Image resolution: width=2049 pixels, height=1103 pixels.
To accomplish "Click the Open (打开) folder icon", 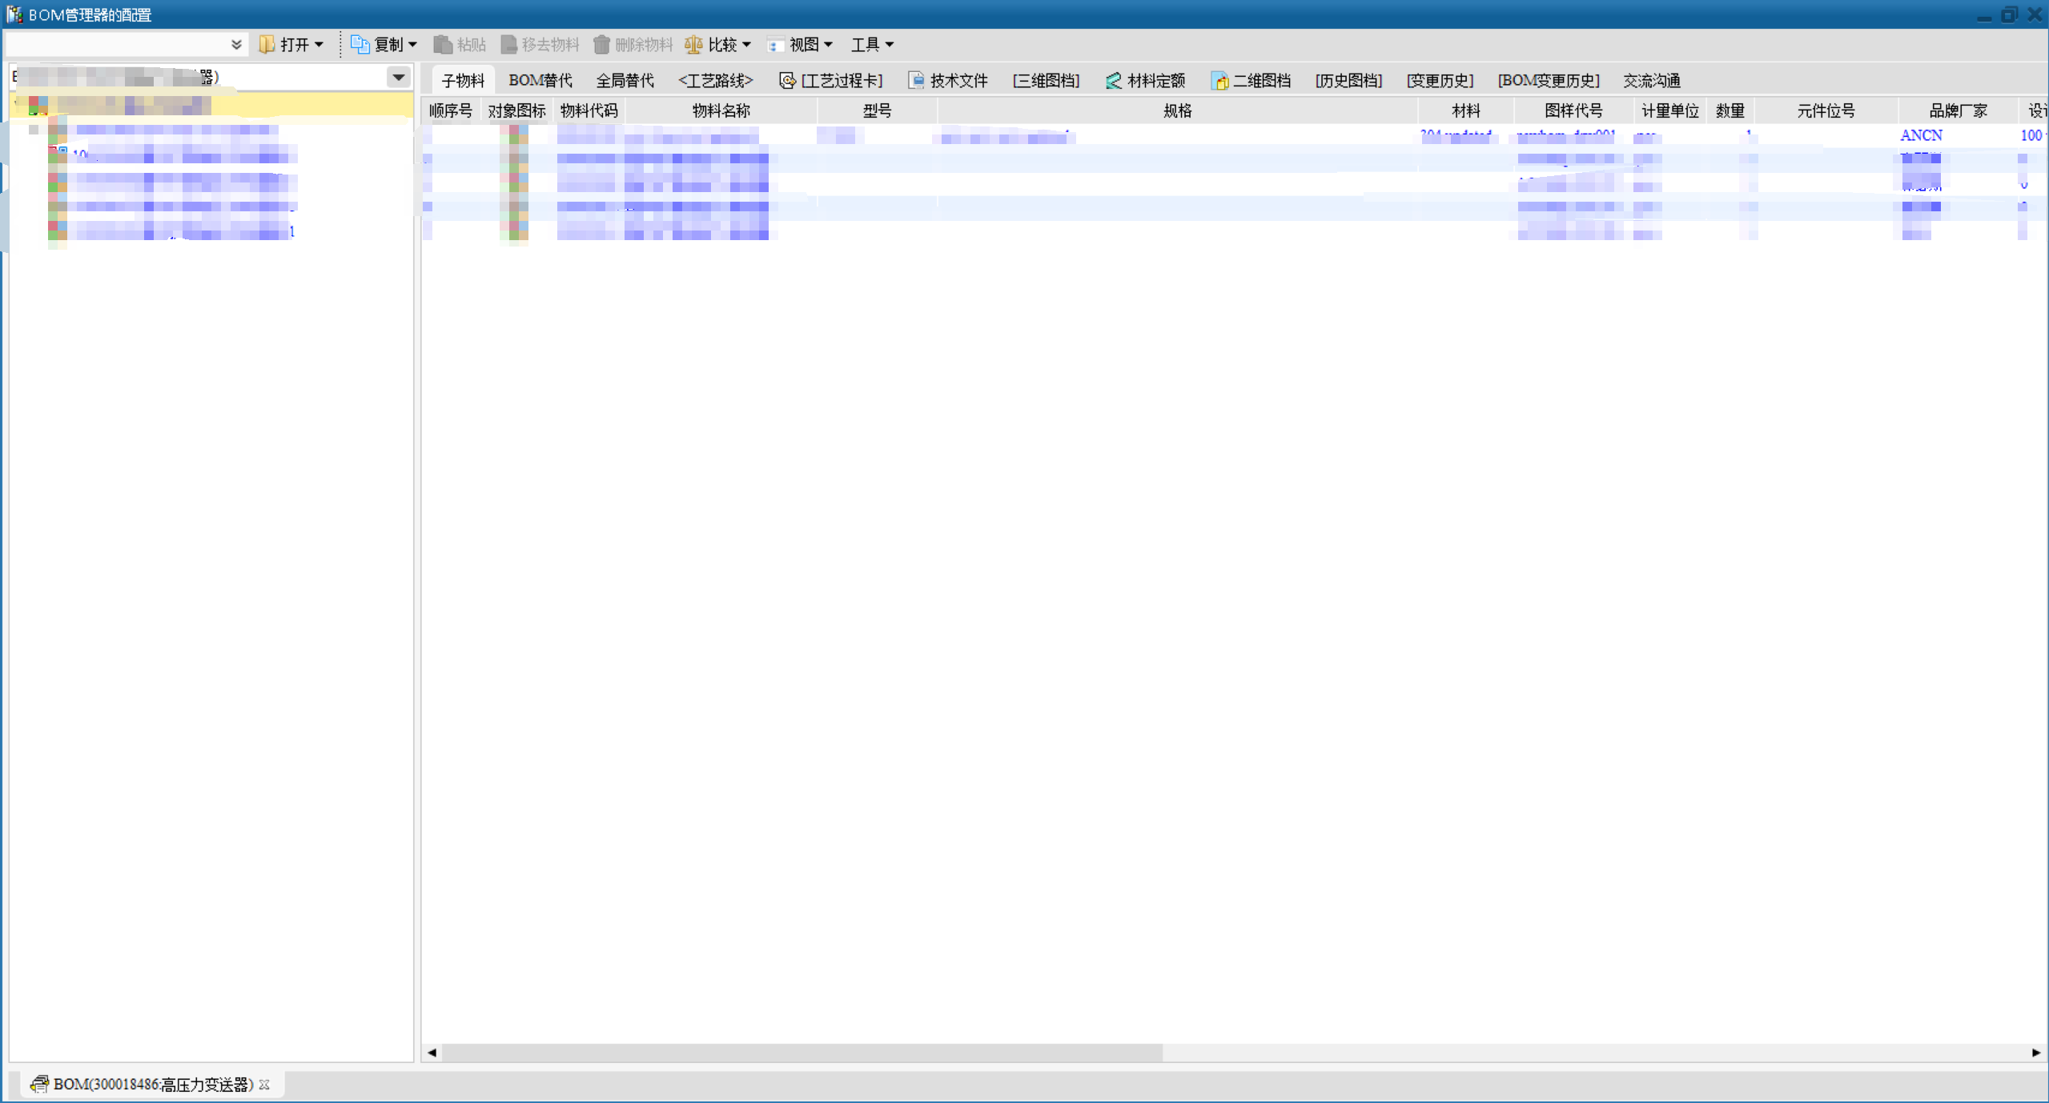I will point(267,45).
